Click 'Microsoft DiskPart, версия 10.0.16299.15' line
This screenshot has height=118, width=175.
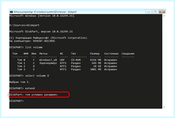41,32
